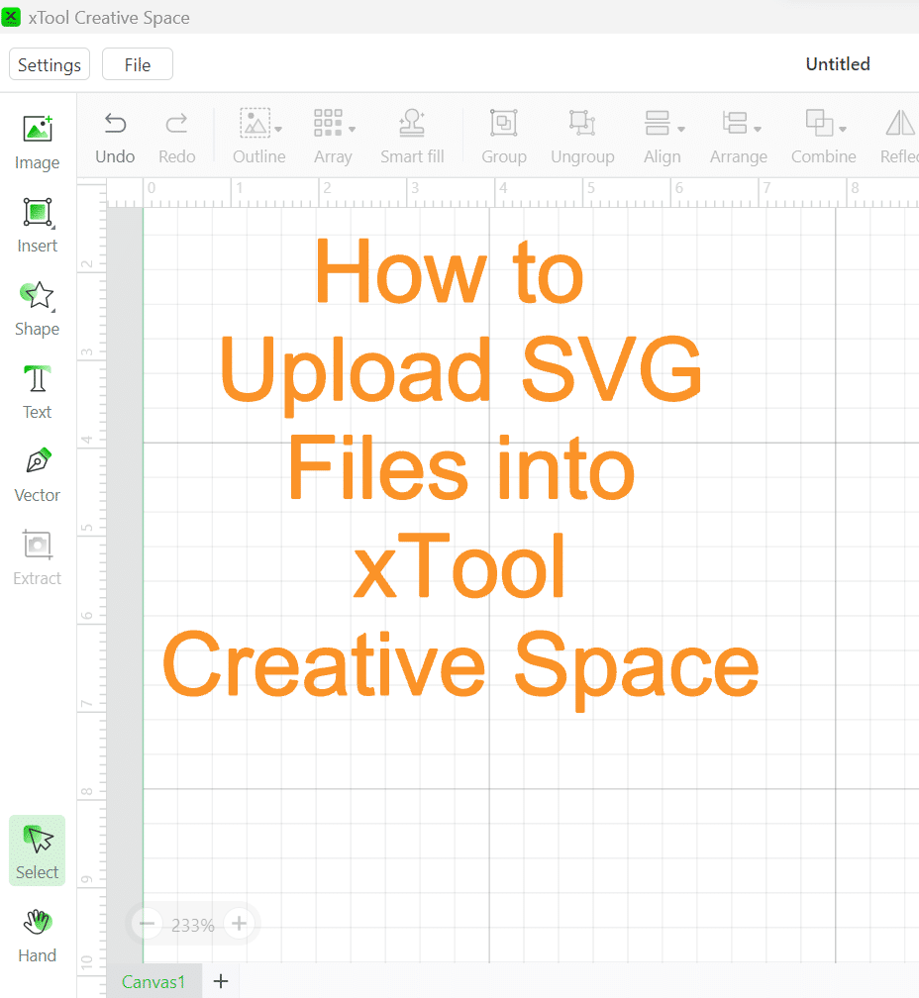Expand the Arrange dropdown arrow
Screen dimensions: 919x998
pos(758,129)
